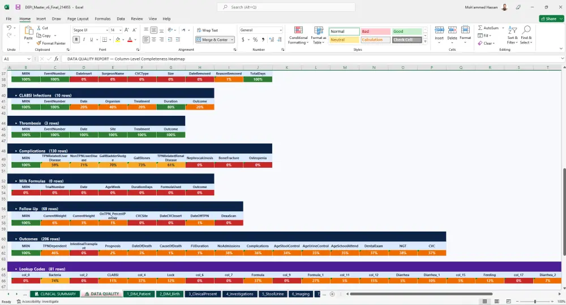Add a new sheet with plus button
566x305 pixels.
pyautogui.click(x=332, y=294)
